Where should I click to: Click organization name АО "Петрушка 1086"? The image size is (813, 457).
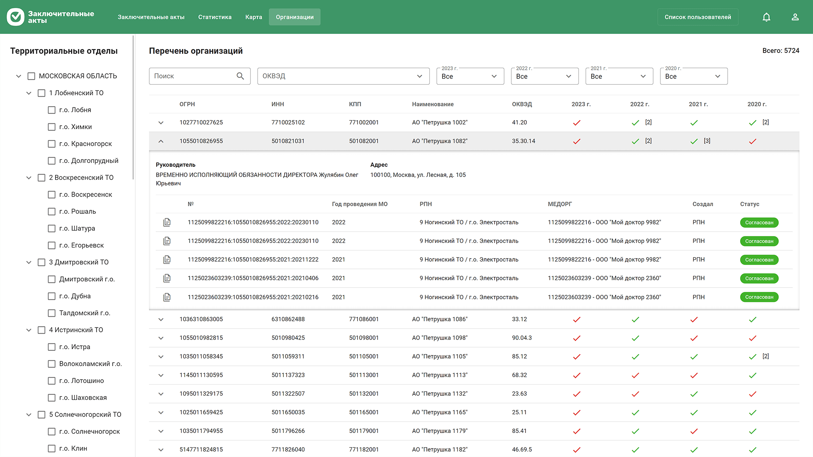point(440,319)
